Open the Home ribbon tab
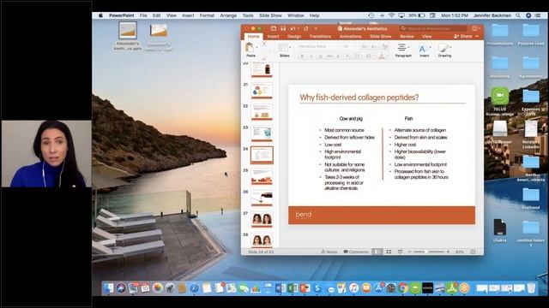 (x=254, y=36)
